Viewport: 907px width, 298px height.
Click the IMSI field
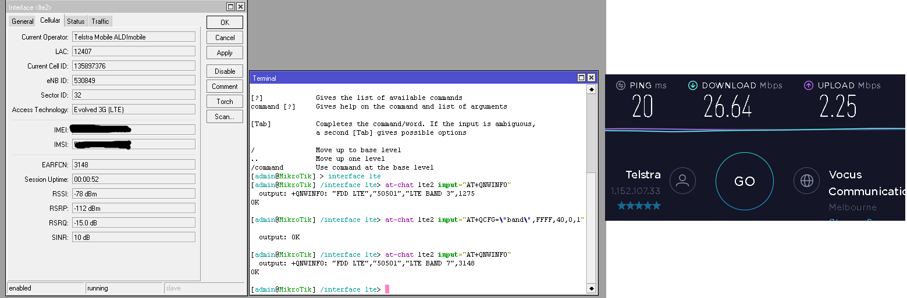(134, 143)
